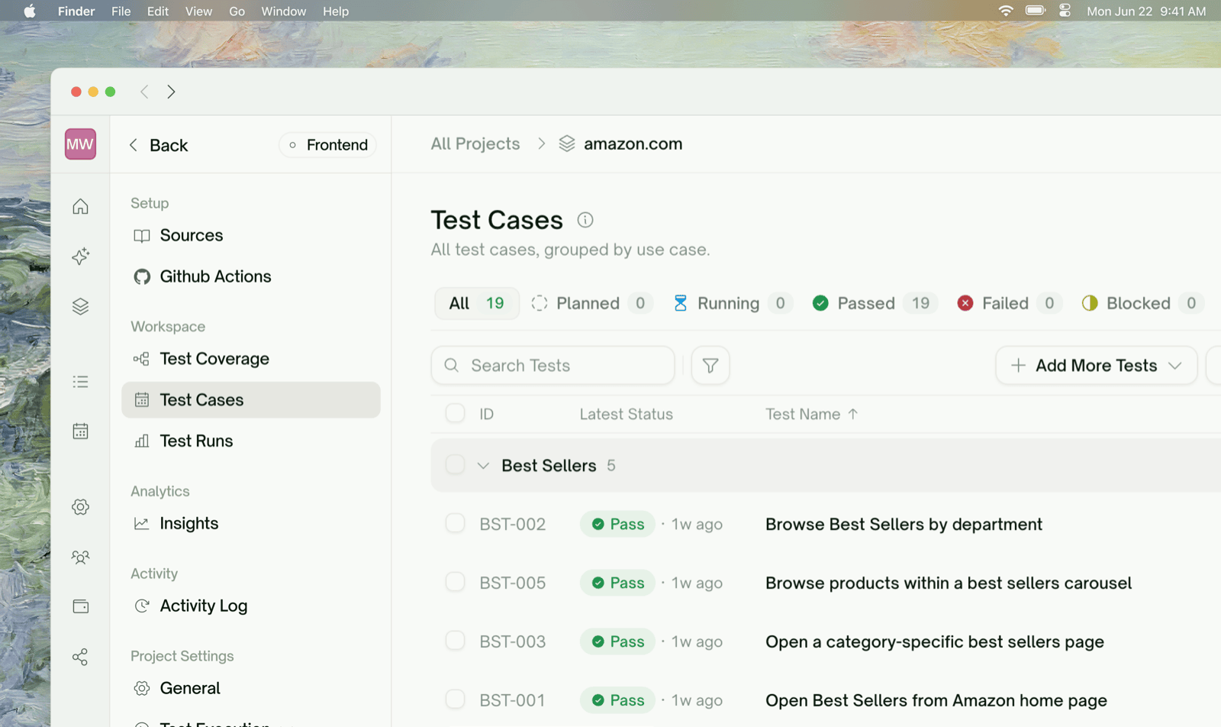1221x727 pixels.
Task: Filter by Planned status tab
Action: (x=592, y=303)
